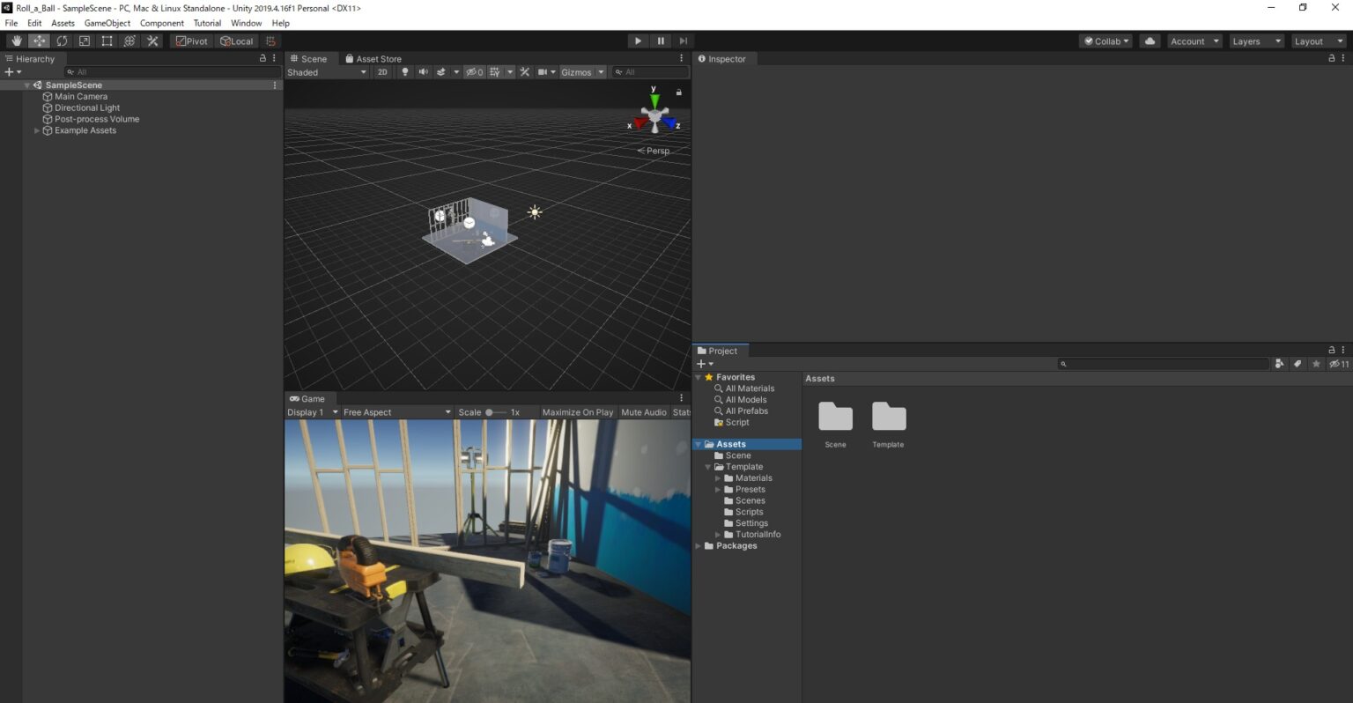Open the Account dropdown

[1194, 41]
